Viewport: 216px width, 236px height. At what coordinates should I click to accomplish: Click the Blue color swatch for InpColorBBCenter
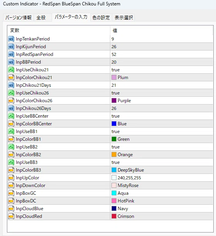click(114, 124)
